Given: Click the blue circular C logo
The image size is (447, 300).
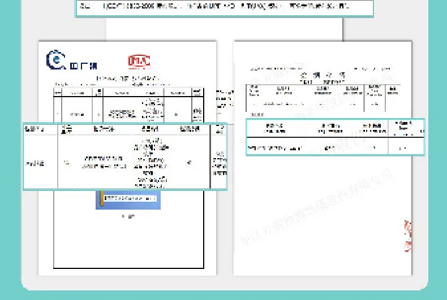Looking at the screenshot, I should (x=55, y=60).
